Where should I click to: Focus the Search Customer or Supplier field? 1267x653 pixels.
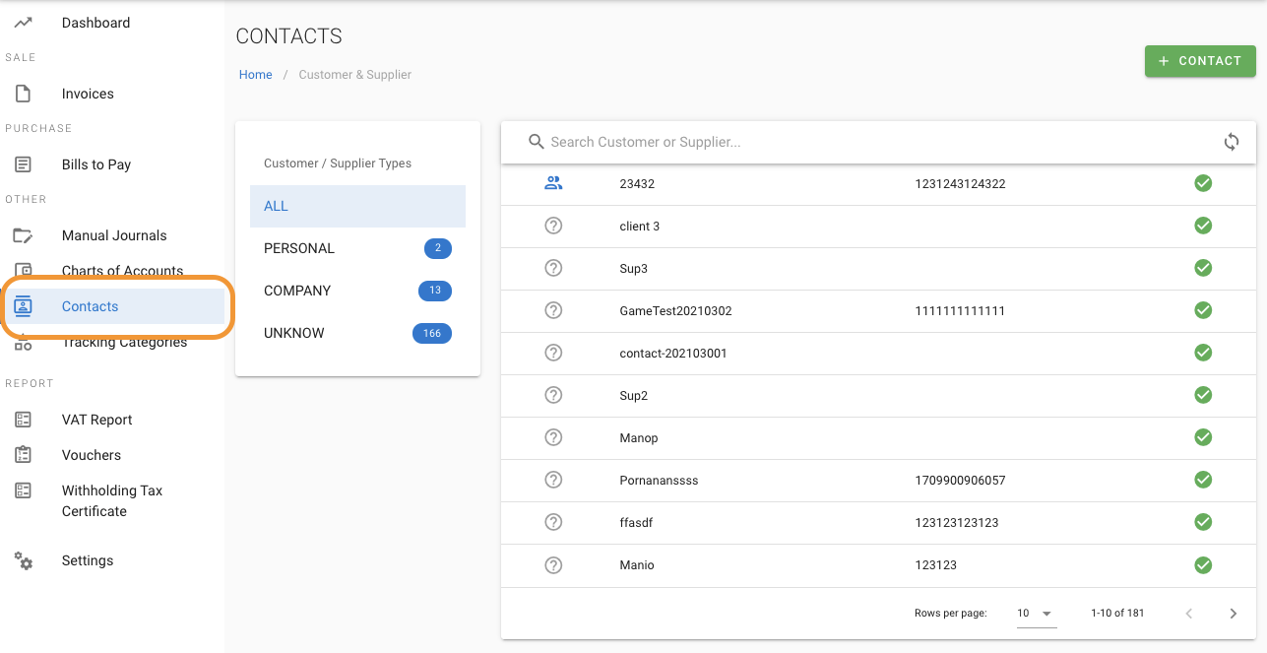click(x=878, y=142)
